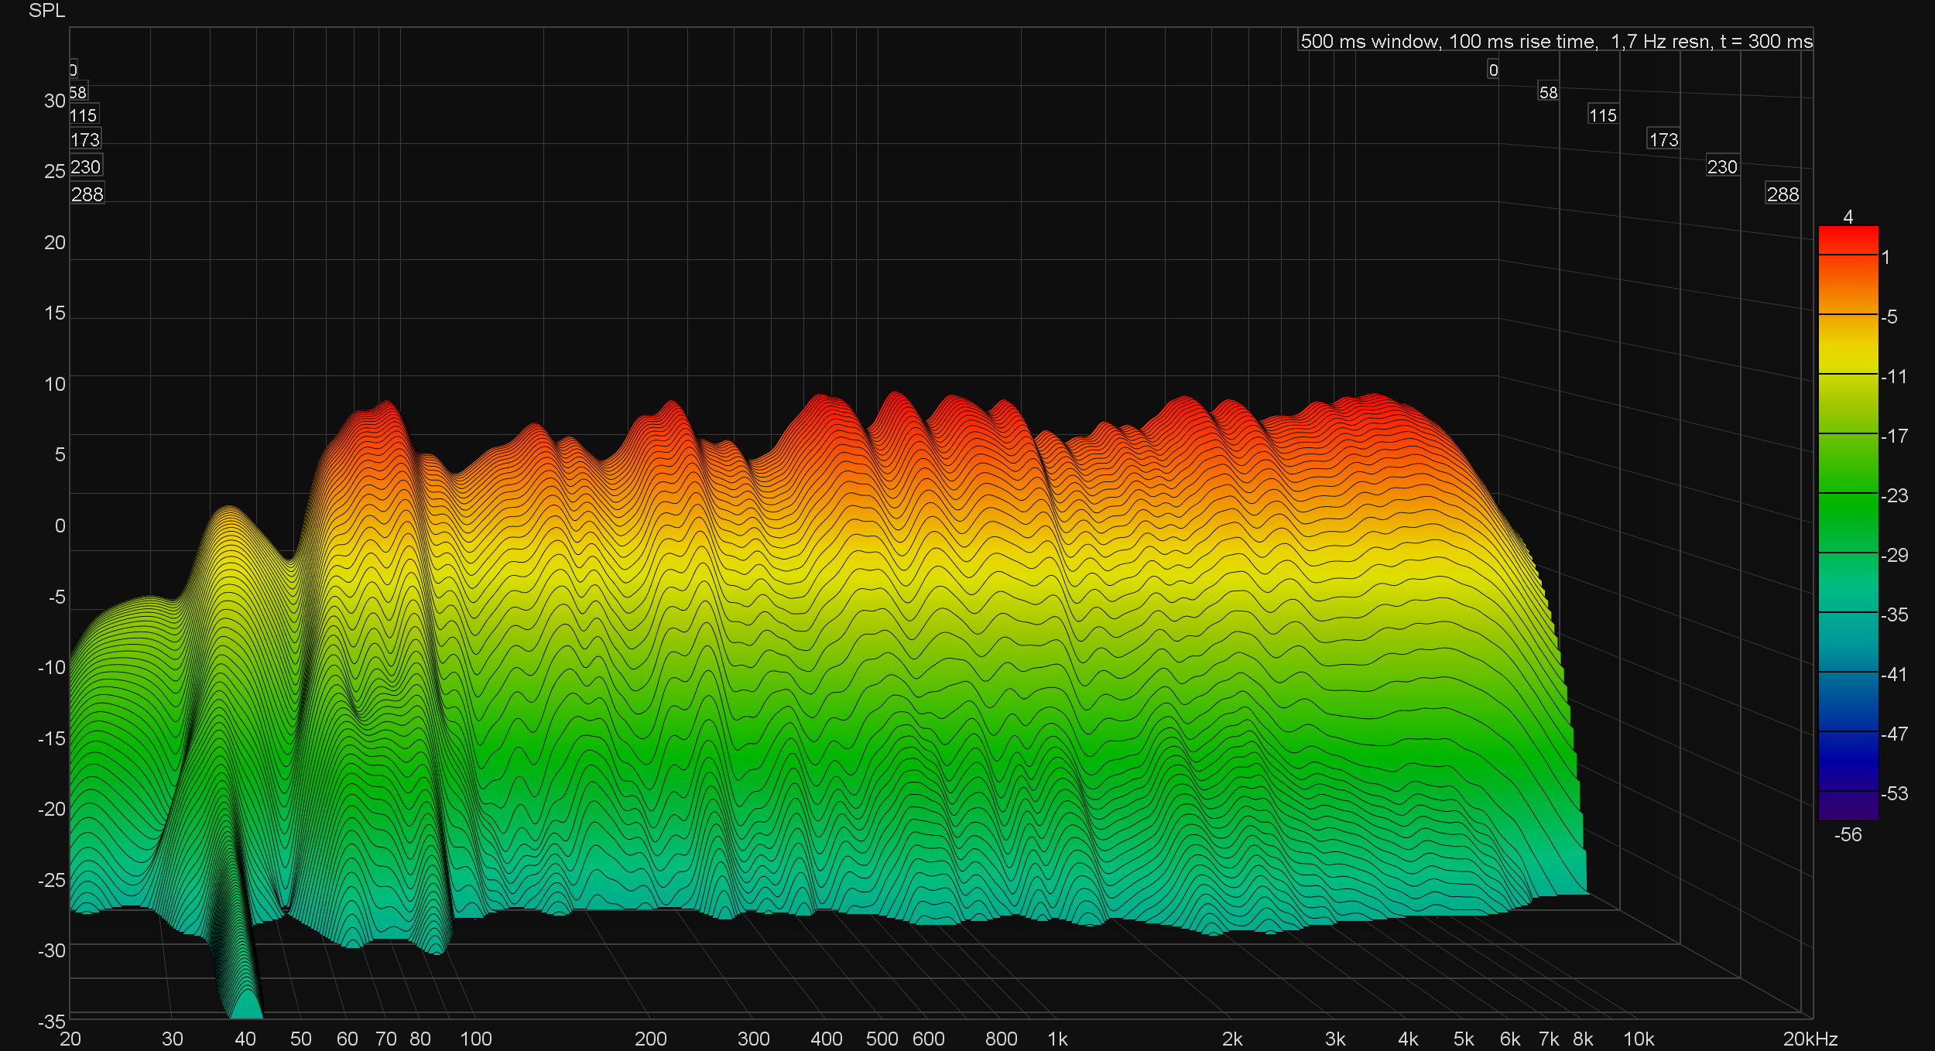This screenshot has height=1051, width=1935.
Task: Click the -23 level on the color legend
Action: click(1894, 495)
